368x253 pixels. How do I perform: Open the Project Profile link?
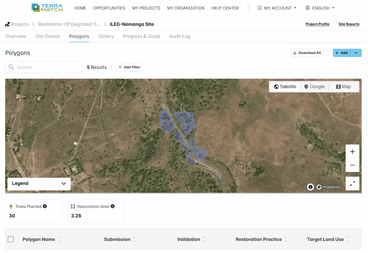(x=317, y=24)
